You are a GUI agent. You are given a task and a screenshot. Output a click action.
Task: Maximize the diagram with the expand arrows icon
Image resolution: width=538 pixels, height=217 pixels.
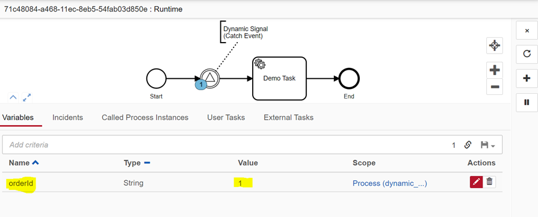coord(26,97)
